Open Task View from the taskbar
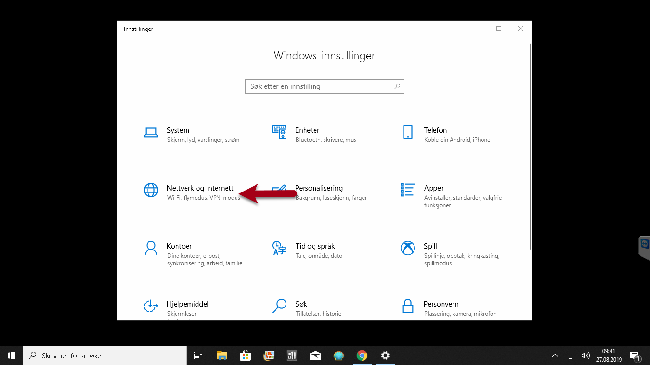Image resolution: width=650 pixels, height=365 pixels. tap(198, 355)
